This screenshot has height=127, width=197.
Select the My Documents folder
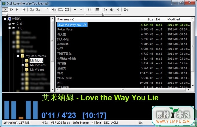pyautogui.click(x=35, y=56)
